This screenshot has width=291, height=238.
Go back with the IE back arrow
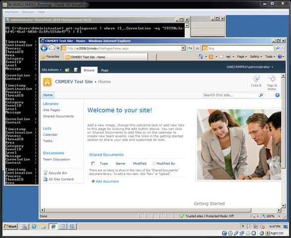tap(44, 49)
